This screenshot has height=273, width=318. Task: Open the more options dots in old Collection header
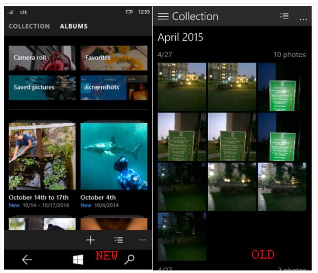(303, 20)
